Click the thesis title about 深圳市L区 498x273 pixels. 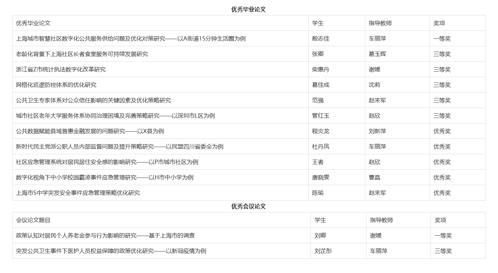click(x=115, y=116)
